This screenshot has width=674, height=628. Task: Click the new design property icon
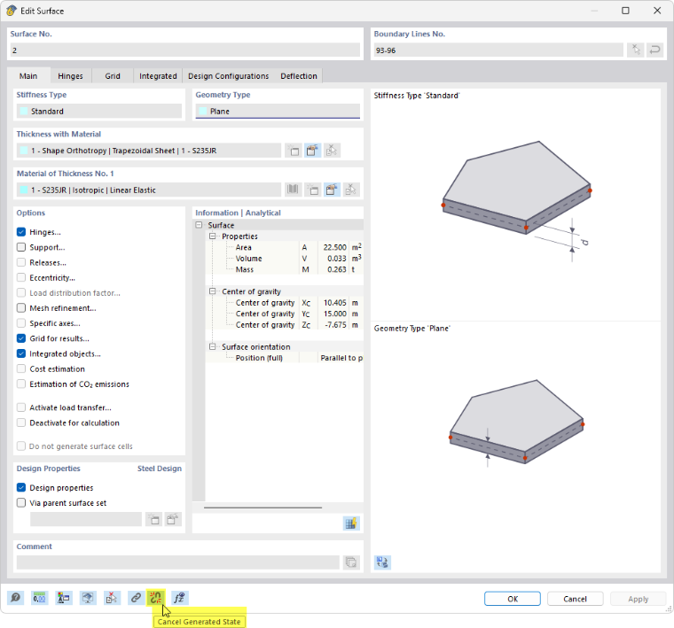point(153,519)
